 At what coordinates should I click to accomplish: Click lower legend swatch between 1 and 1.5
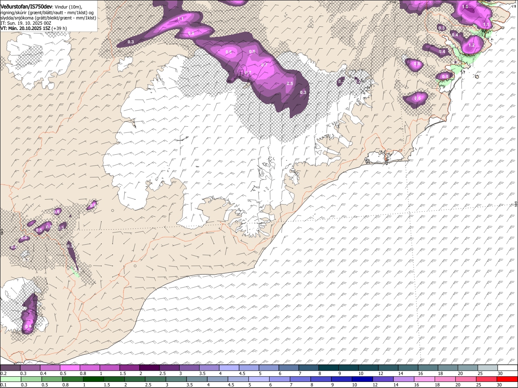(93, 379)
